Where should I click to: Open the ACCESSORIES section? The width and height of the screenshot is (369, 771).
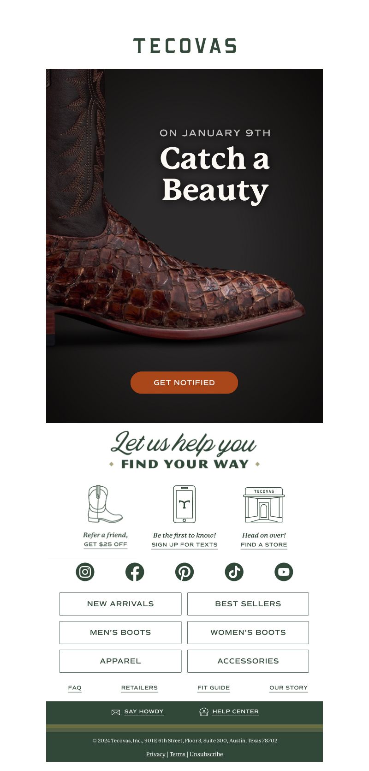pos(248,661)
